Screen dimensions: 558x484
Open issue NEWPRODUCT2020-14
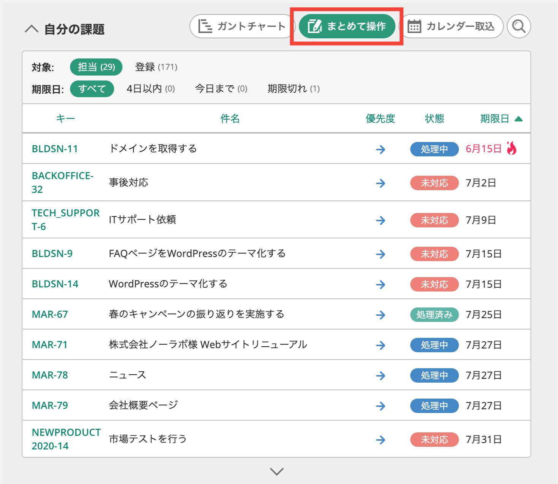(x=67, y=439)
